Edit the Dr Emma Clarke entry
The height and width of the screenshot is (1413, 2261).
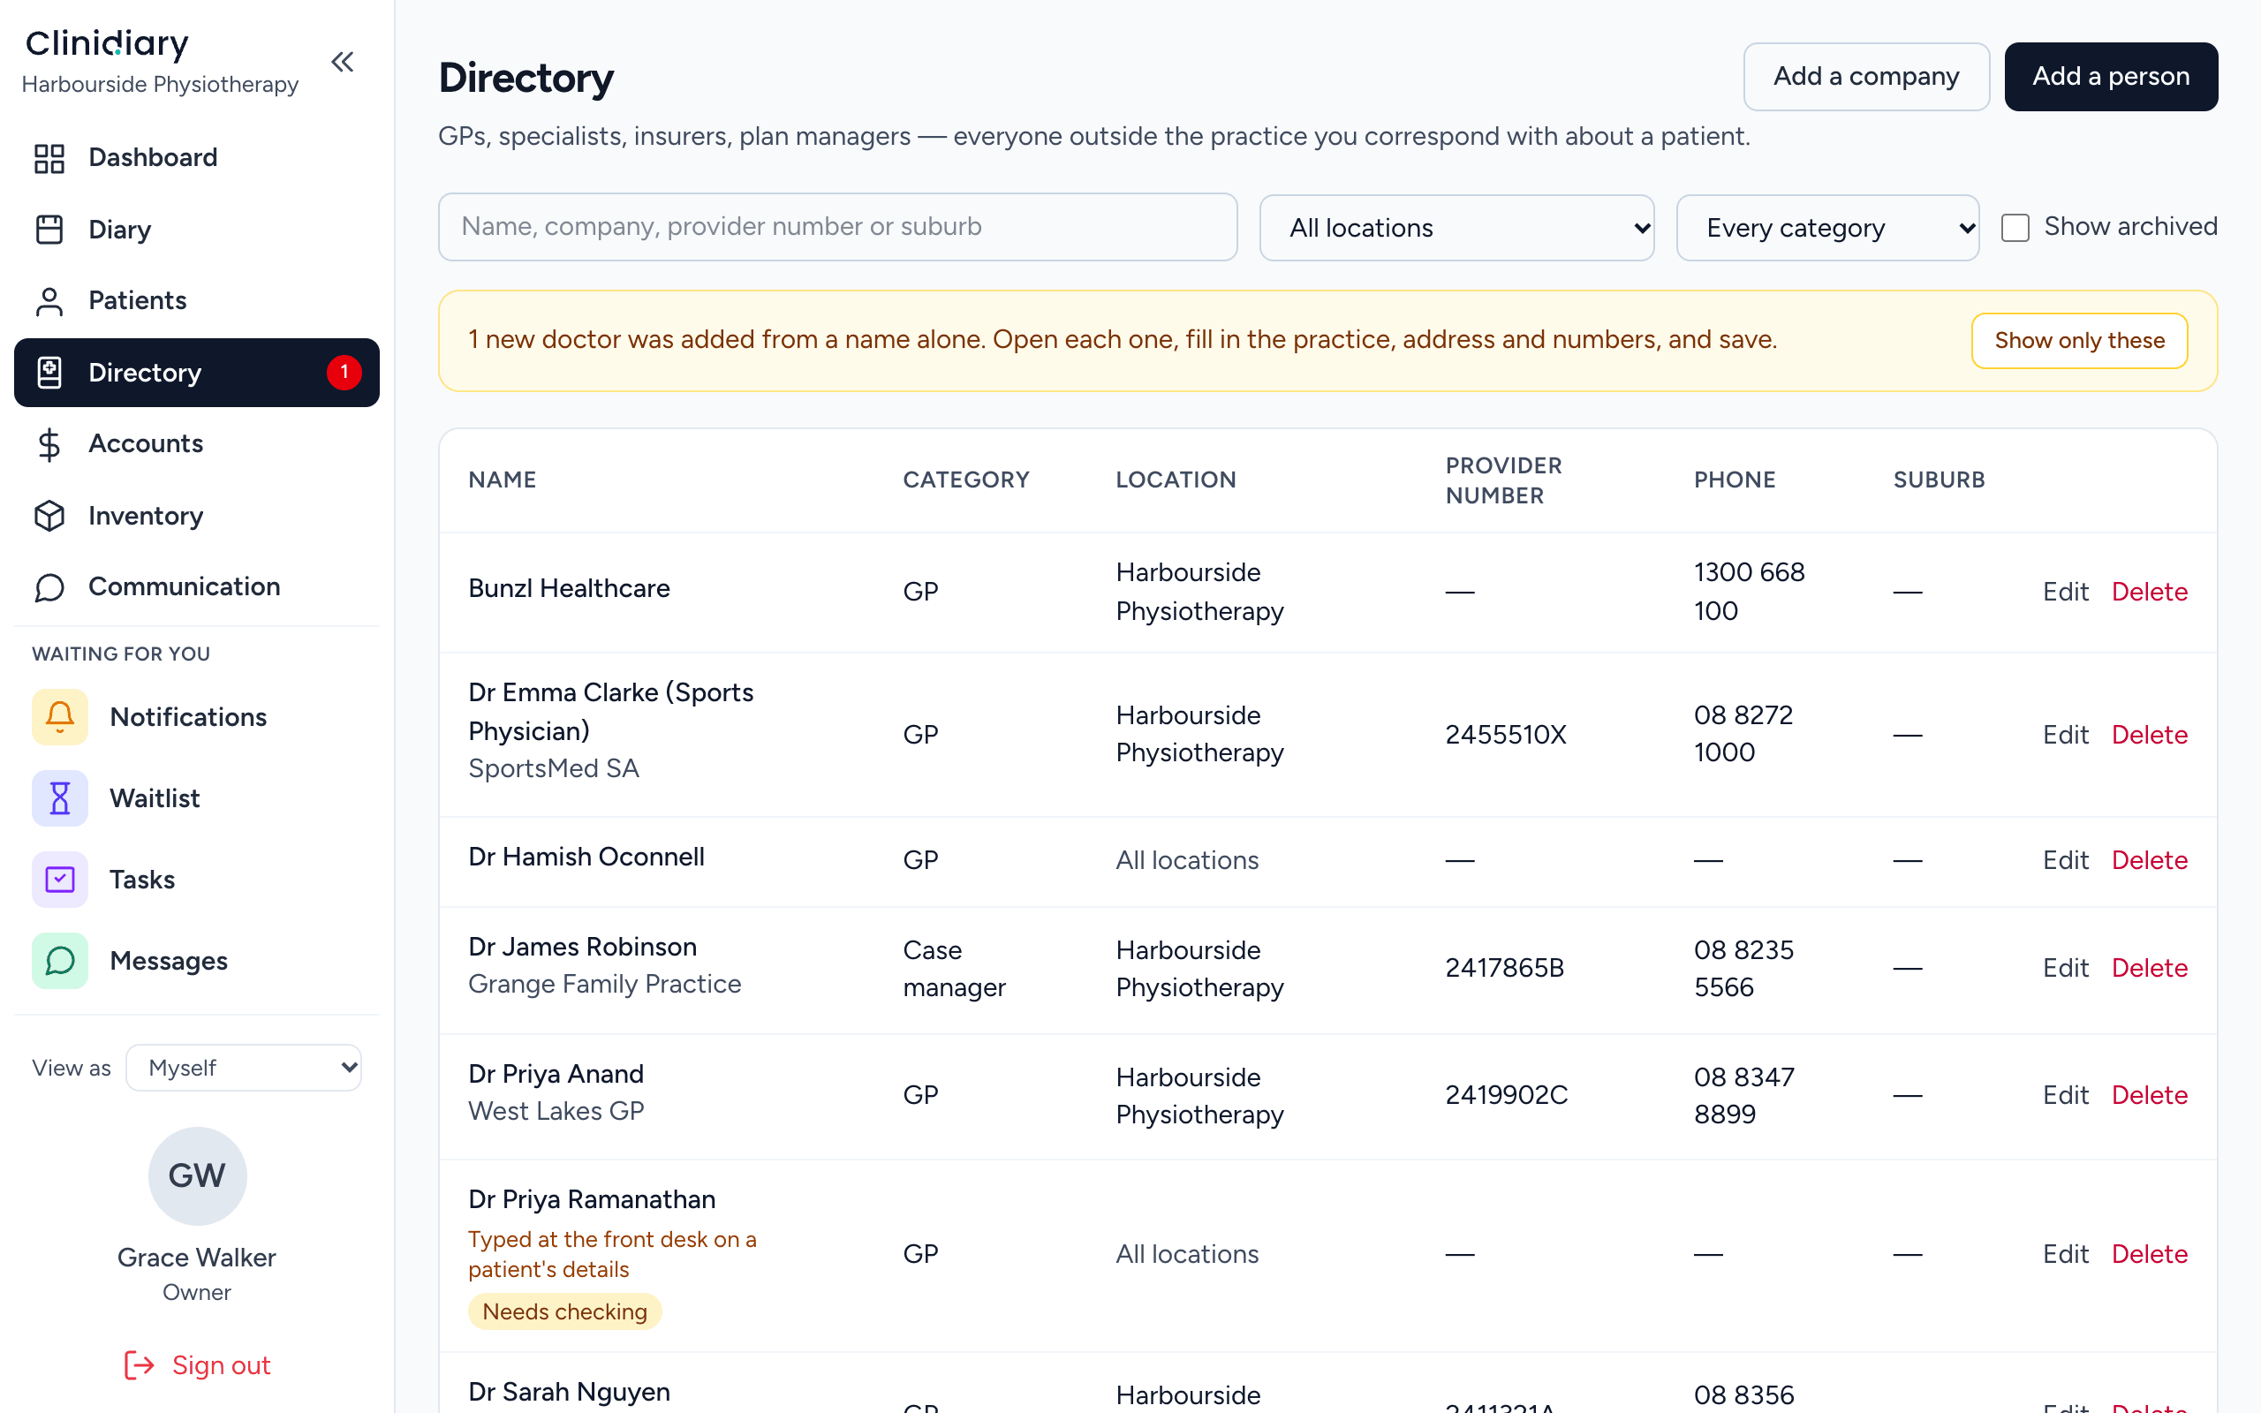(2065, 735)
